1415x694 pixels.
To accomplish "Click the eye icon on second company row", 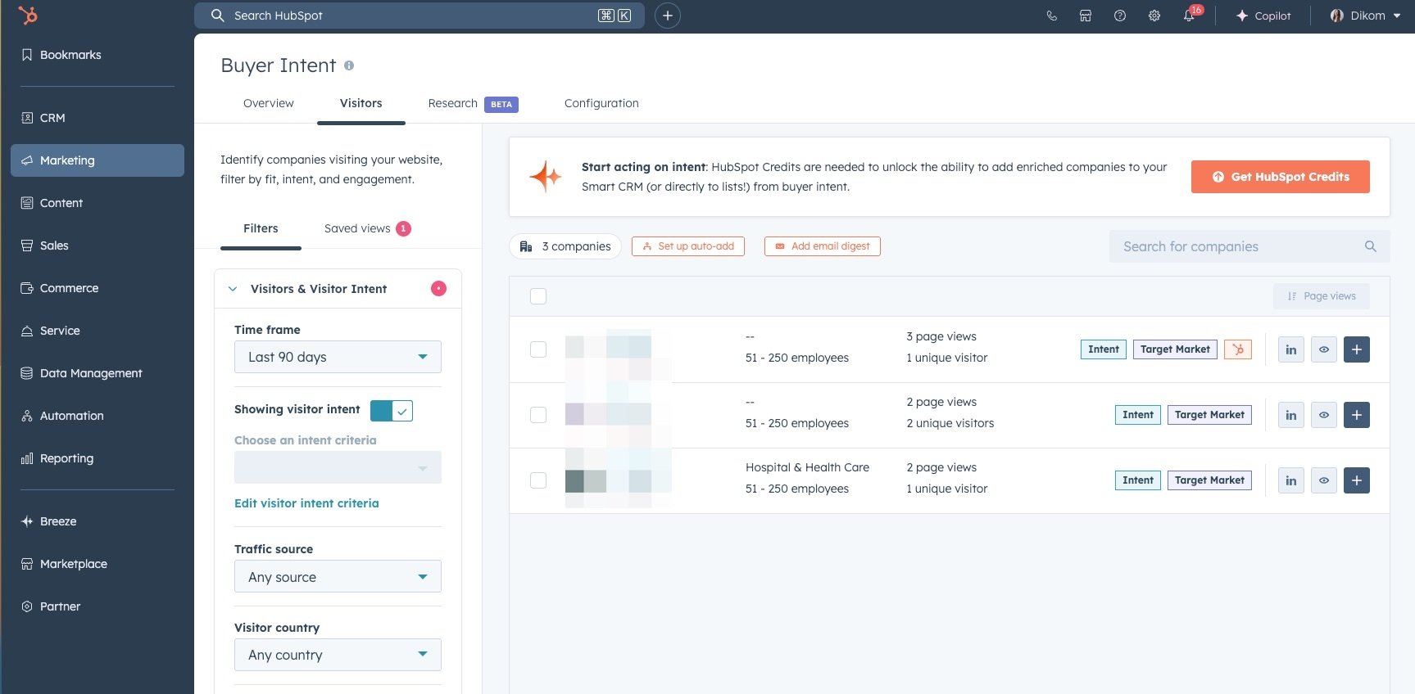I will point(1323,415).
